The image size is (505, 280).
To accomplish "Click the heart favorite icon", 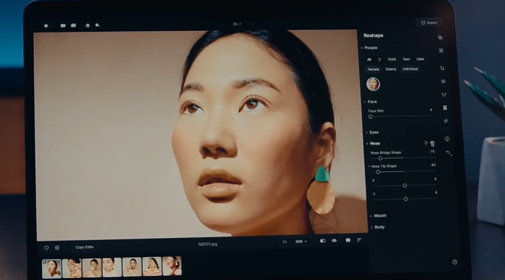I will [47, 247].
